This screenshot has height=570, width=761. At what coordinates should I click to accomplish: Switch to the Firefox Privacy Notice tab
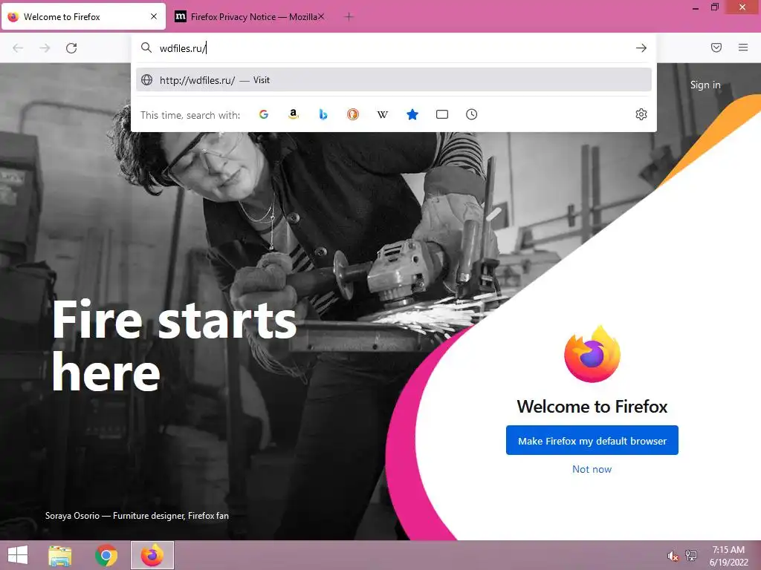(250, 17)
